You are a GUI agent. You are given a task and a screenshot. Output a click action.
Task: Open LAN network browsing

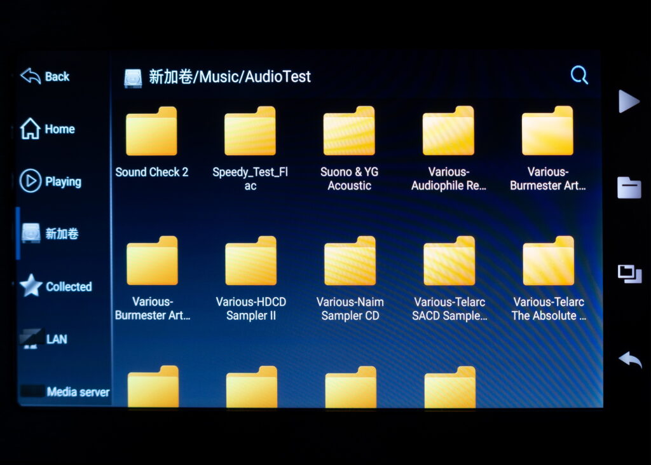45,339
